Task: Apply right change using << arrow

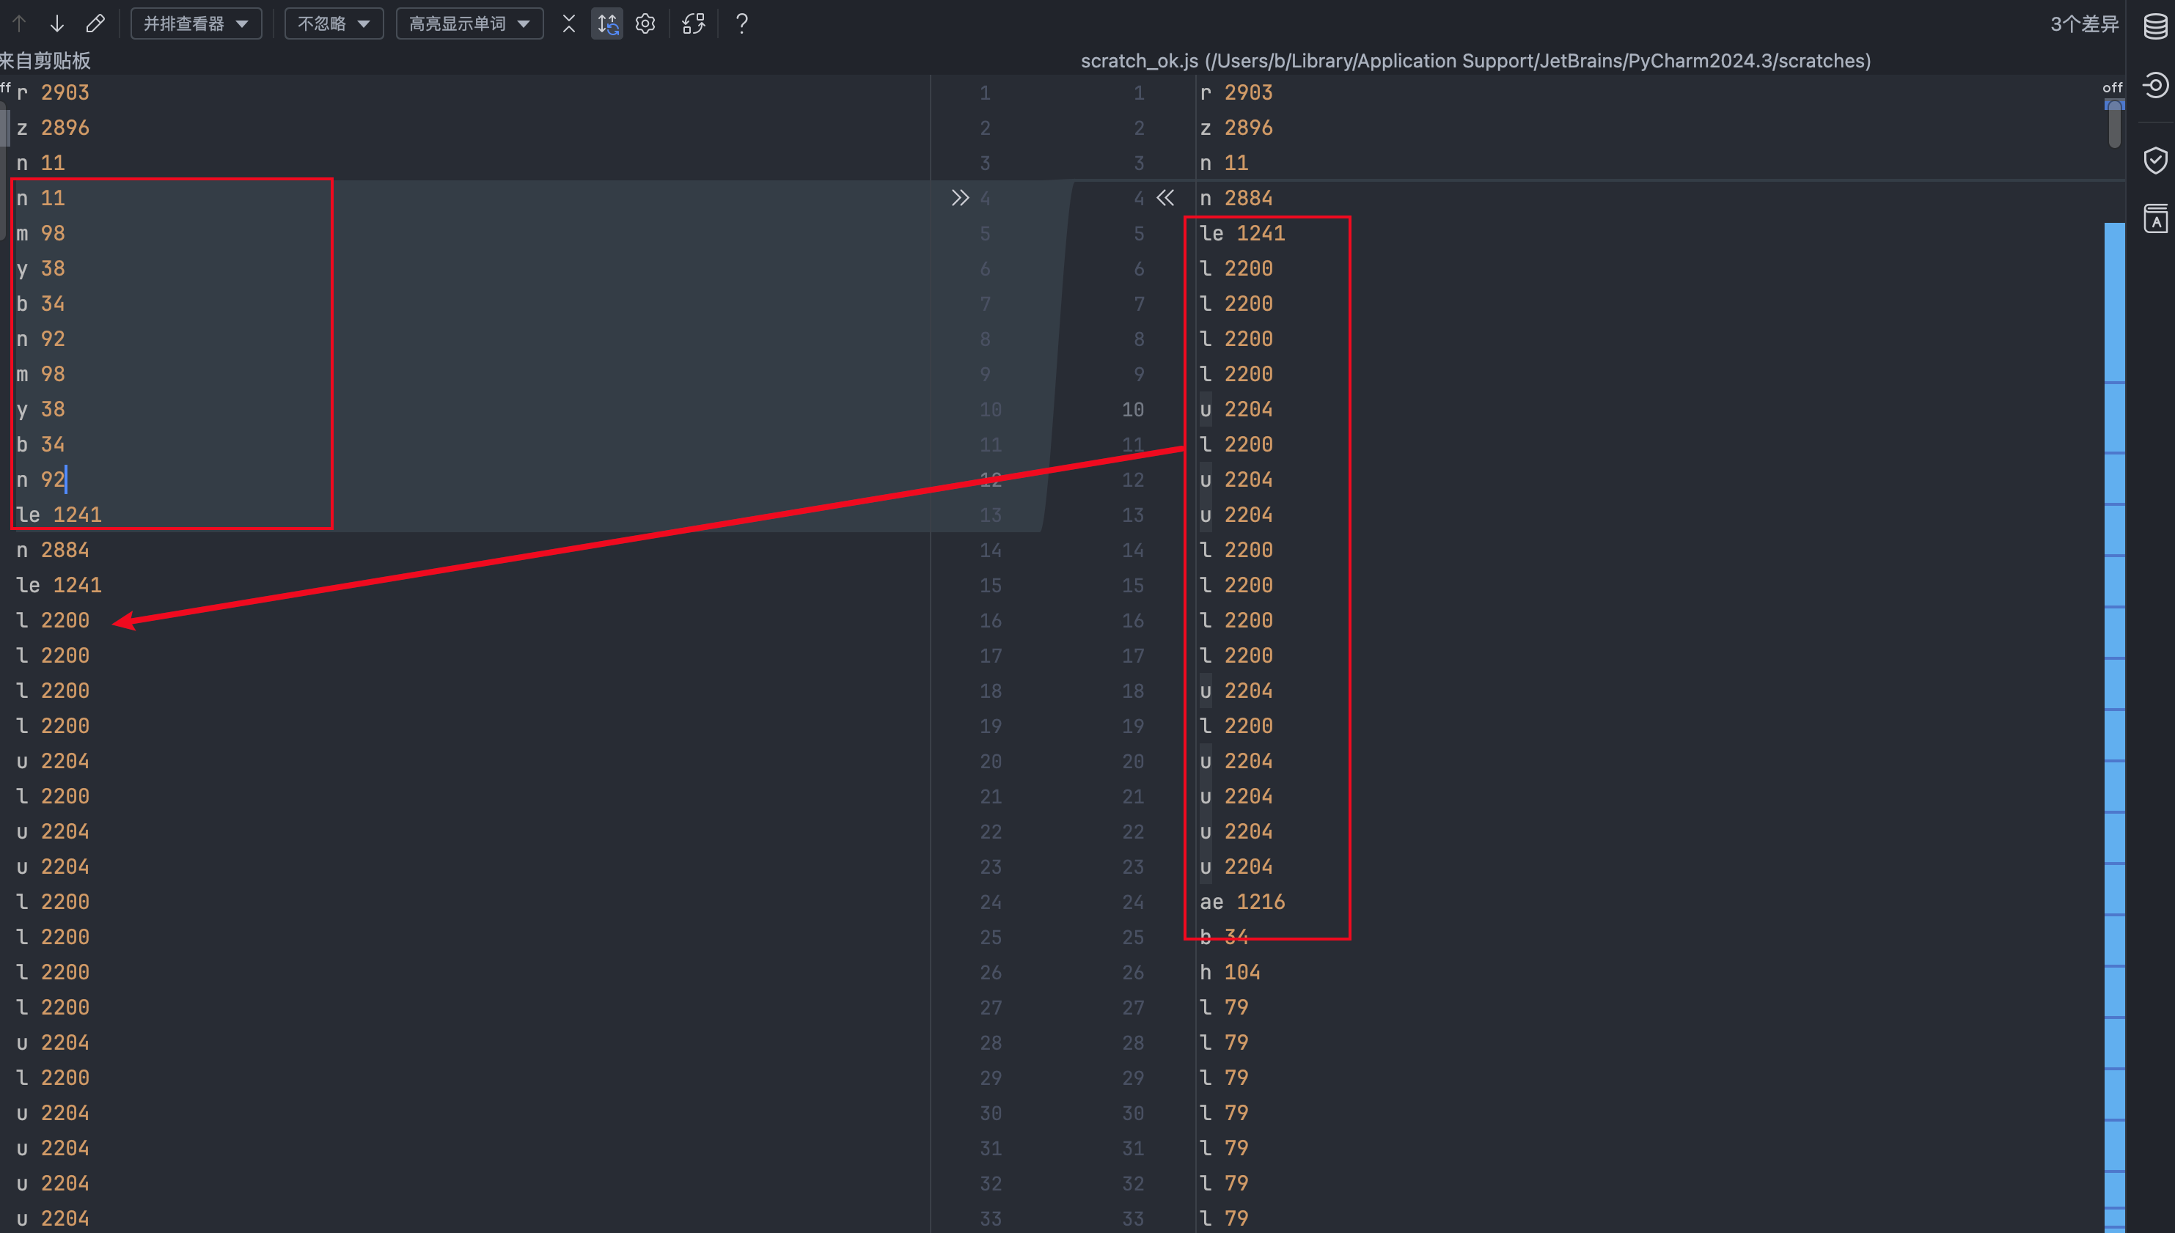Action: 1165,198
